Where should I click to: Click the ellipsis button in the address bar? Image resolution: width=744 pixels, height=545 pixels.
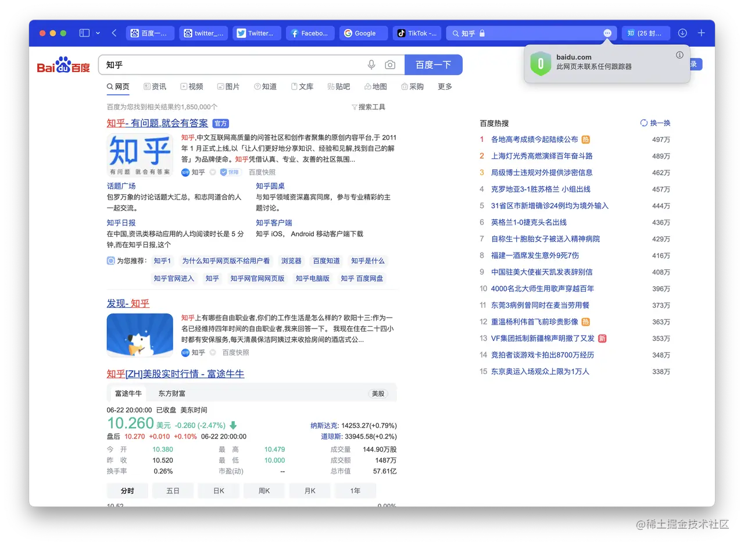click(607, 33)
